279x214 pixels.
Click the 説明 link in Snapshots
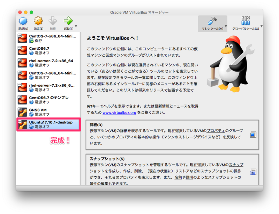189,177
